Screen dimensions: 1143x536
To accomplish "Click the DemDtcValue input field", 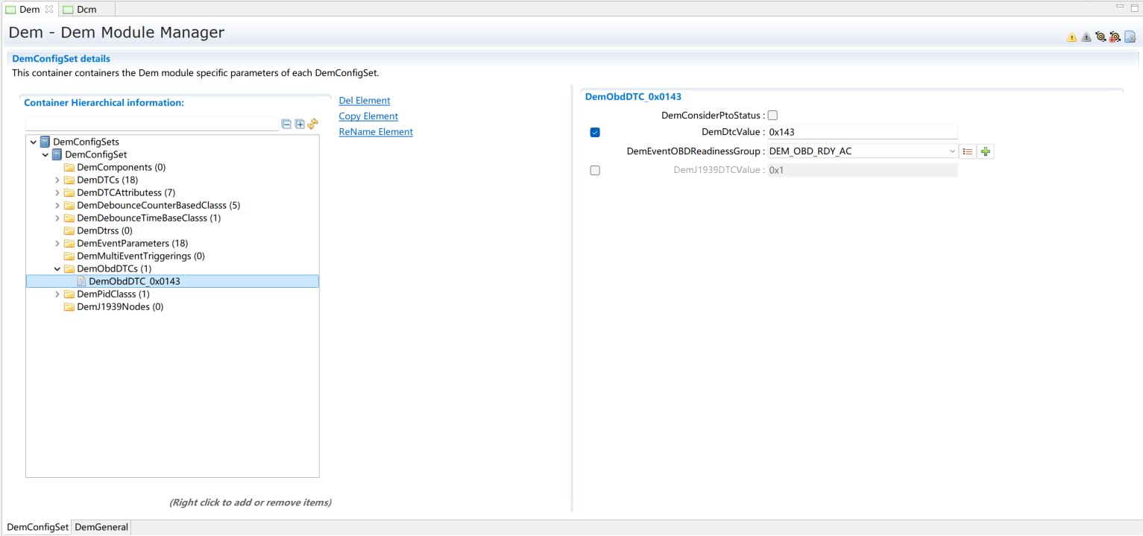I will [861, 133].
